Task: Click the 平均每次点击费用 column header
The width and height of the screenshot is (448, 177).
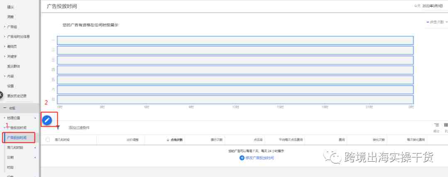Action: pyautogui.click(x=291, y=140)
